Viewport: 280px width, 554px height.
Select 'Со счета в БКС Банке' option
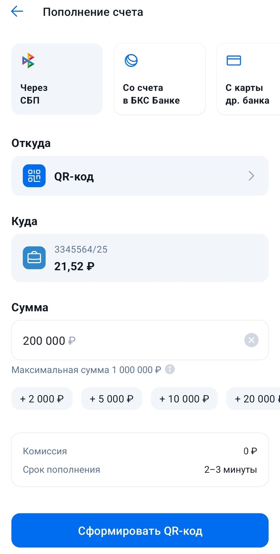click(159, 78)
